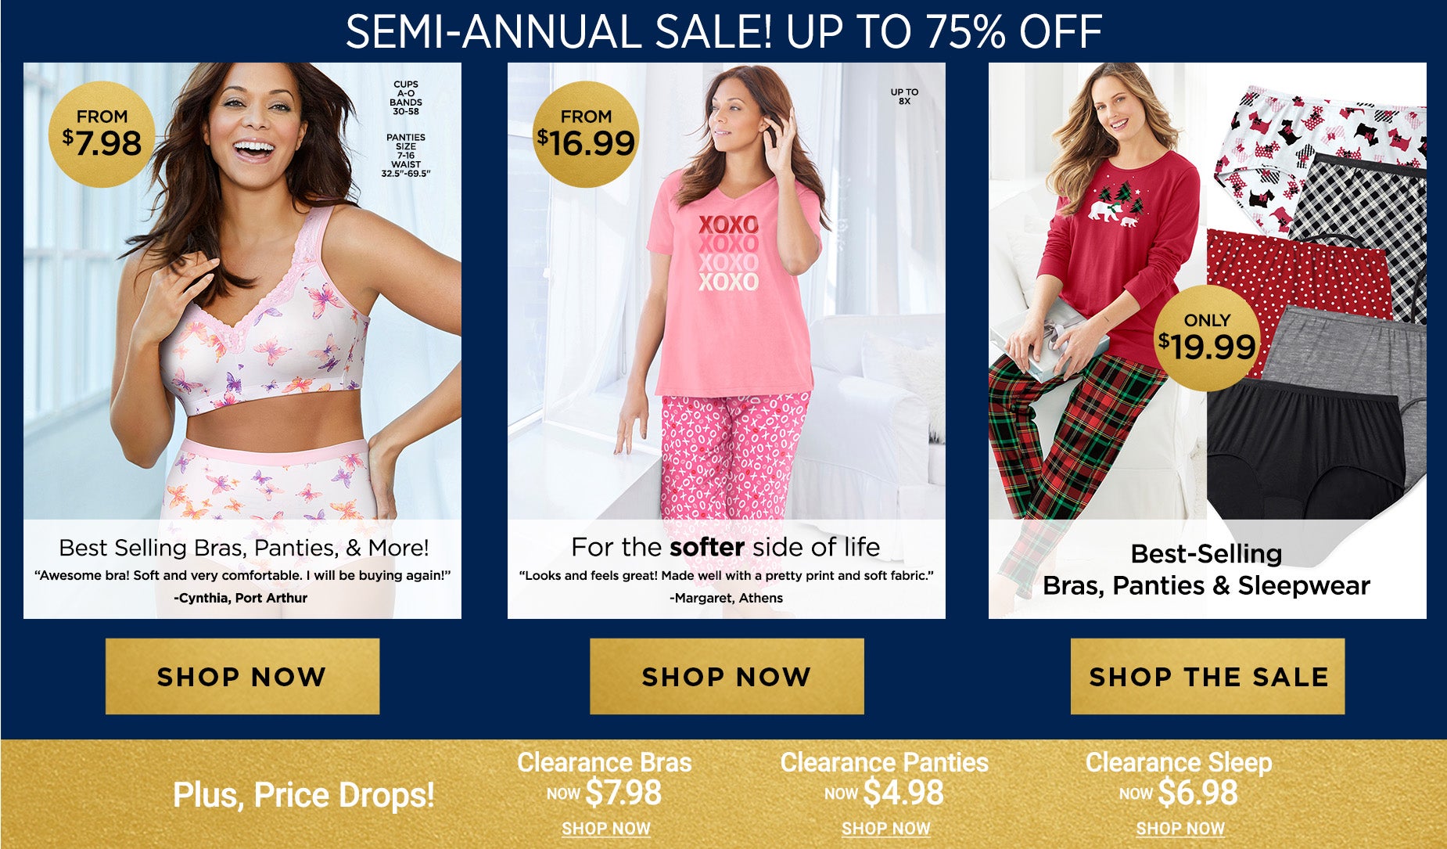Click the Plus, Price Drops! text
This screenshot has width=1447, height=849.
[303, 795]
